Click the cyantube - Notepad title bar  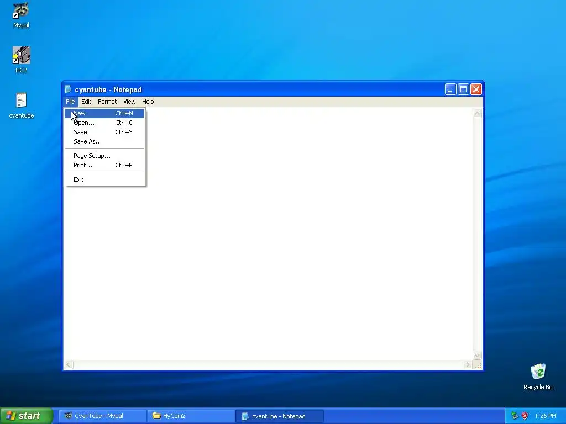click(x=273, y=89)
